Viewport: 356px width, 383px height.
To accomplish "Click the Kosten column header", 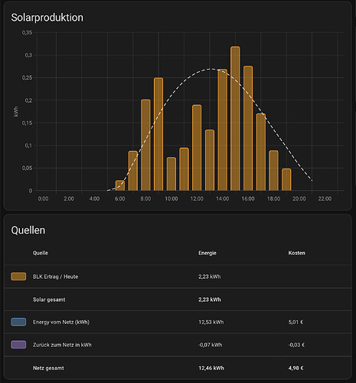I will 296,253.
